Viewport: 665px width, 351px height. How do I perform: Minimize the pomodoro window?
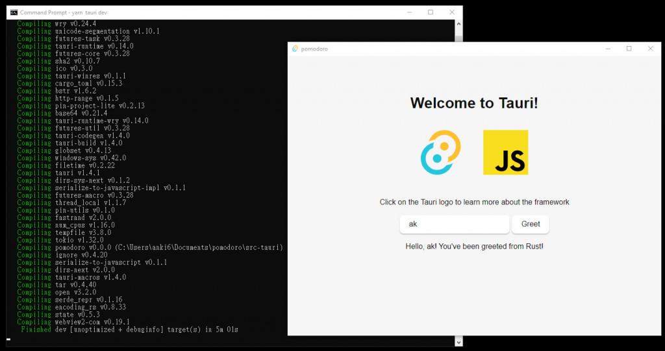tap(608, 49)
